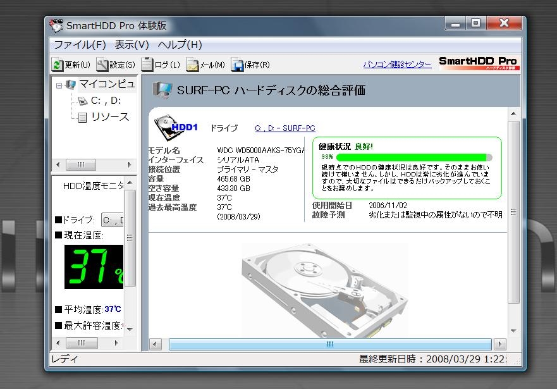Click the temperature monitor right scroll arrow

(116, 343)
